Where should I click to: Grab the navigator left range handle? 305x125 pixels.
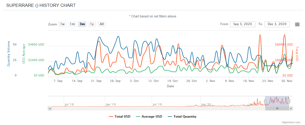click(265, 101)
